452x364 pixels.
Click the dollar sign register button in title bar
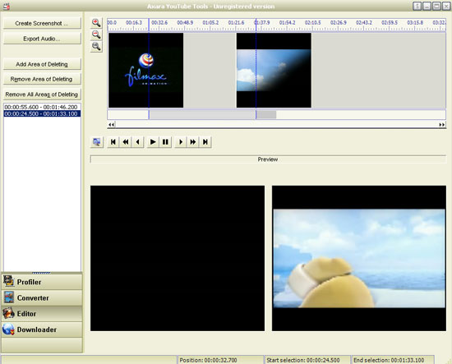[417, 6]
